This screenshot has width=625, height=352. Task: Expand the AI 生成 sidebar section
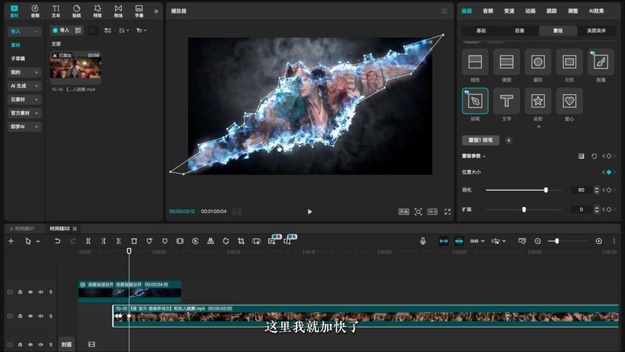coord(36,86)
